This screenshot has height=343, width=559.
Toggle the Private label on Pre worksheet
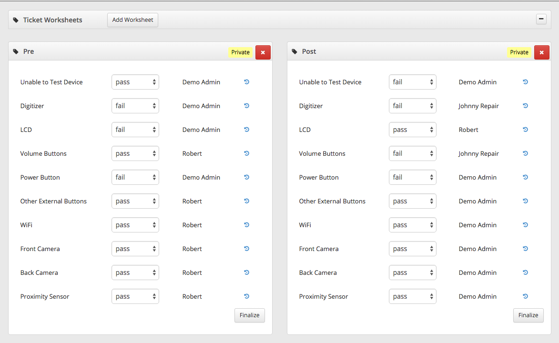[x=240, y=52]
